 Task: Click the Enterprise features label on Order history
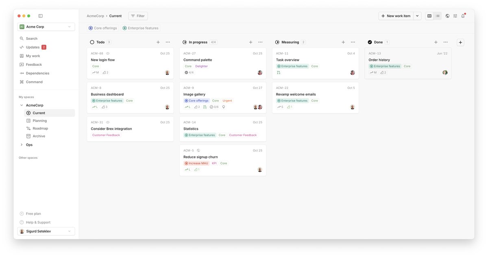pos(385,66)
